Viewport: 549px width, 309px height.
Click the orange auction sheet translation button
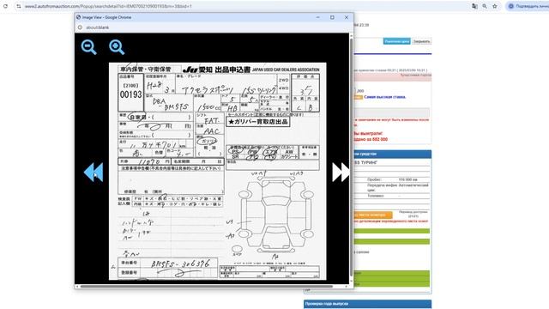pyautogui.click(x=372, y=215)
